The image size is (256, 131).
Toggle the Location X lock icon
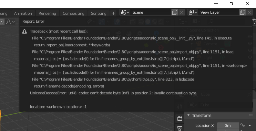point(243,126)
